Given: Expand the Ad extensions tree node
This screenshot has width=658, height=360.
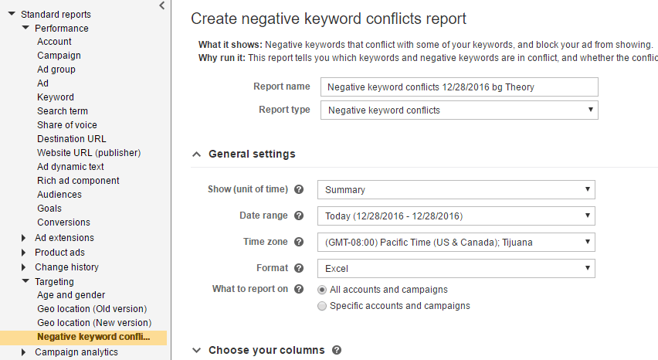Looking at the screenshot, I should click(24, 238).
